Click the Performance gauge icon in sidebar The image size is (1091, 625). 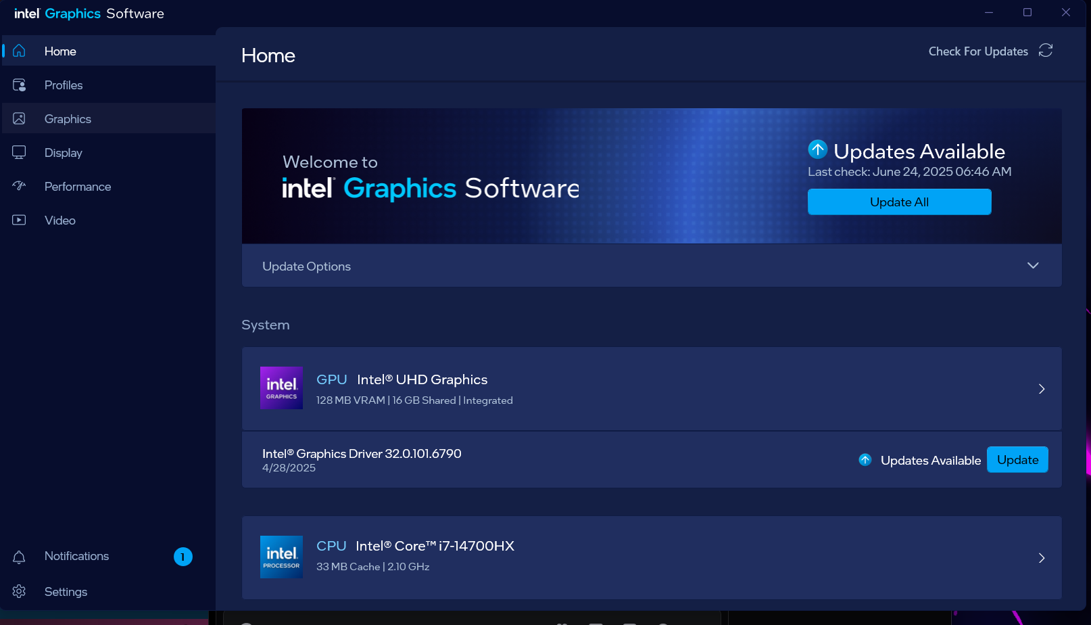coord(19,186)
